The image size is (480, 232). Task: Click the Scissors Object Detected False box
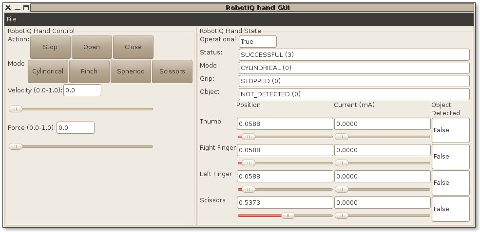pos(451,209)
